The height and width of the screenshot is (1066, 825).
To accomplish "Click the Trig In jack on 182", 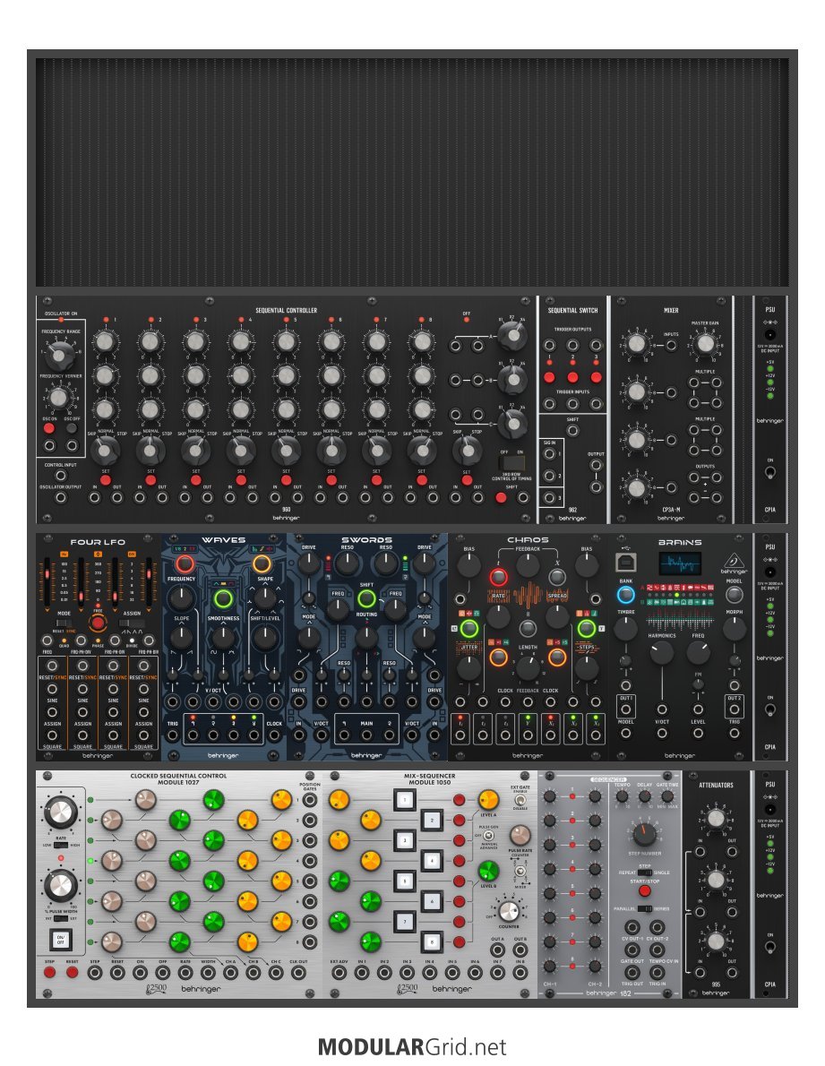I will 657,973.
